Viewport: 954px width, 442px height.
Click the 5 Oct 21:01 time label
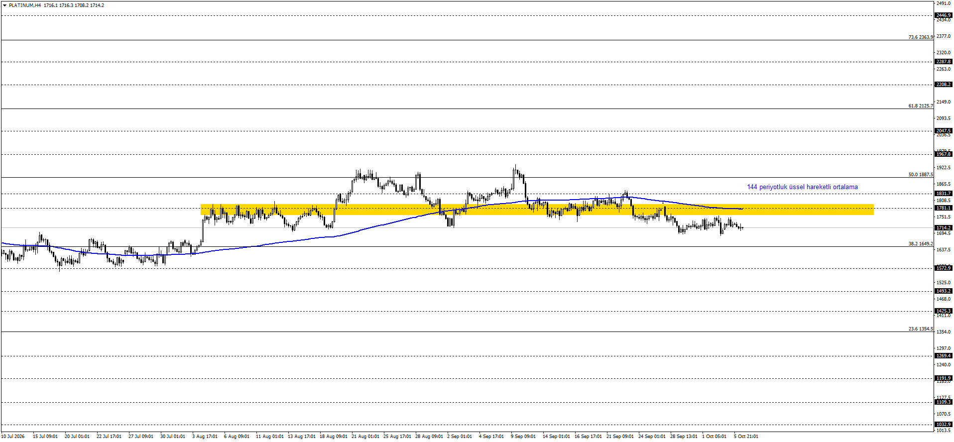coord(746,437)
